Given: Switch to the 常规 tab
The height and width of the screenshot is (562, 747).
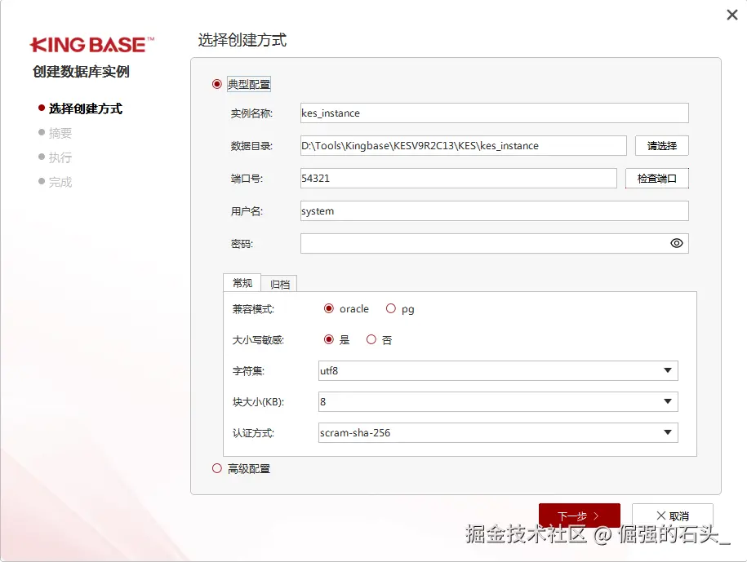Looking at the screenshot, I should tap(242, 283).
